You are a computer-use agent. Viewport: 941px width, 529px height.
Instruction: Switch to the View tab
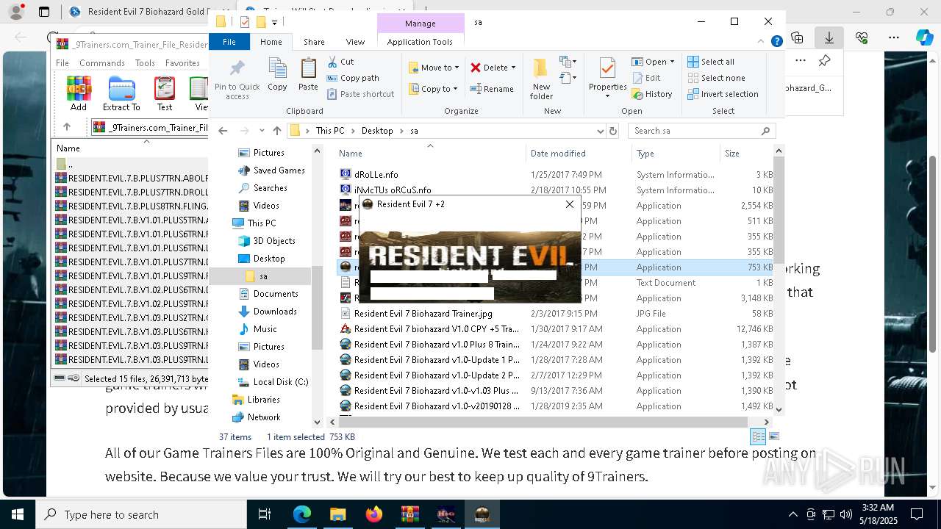tap(355, 42)
